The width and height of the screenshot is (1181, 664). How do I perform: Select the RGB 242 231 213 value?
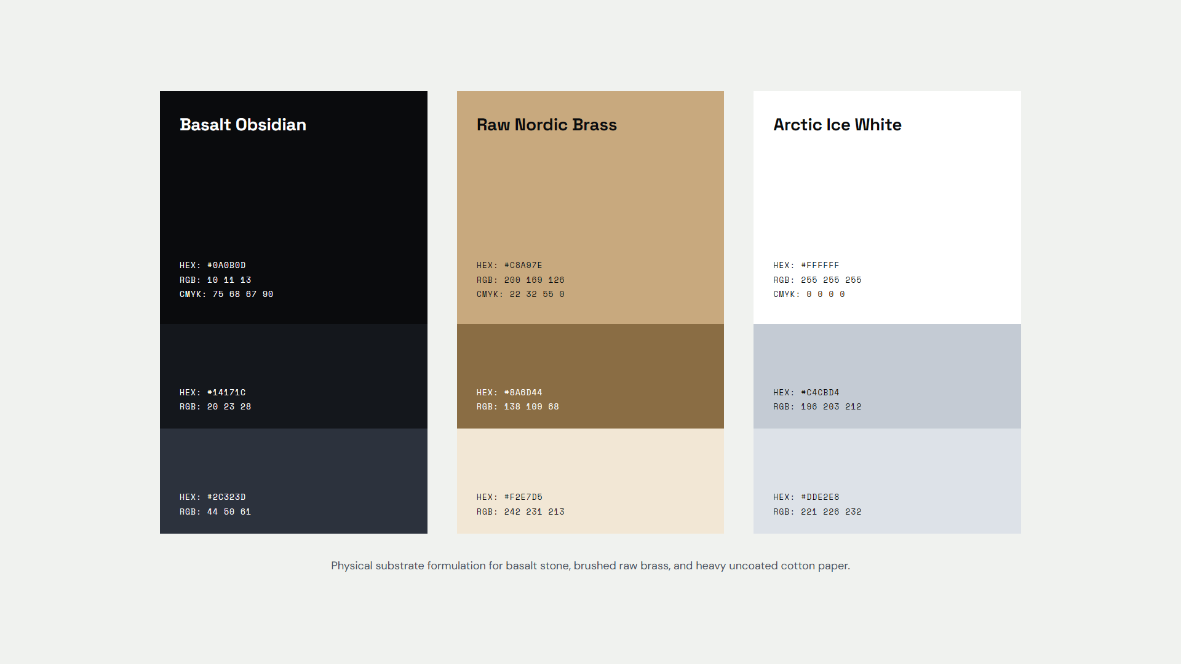(x=520, y=512)
